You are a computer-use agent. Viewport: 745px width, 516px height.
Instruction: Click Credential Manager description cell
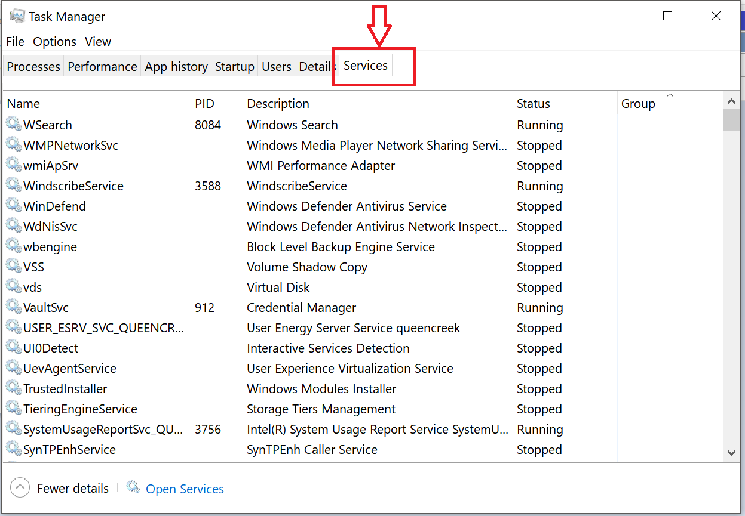pos(302,308)
